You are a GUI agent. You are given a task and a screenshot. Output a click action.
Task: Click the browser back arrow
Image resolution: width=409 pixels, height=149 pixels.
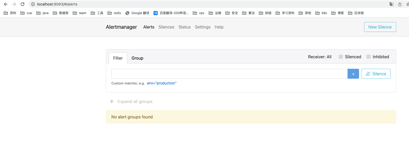[6, 4]
